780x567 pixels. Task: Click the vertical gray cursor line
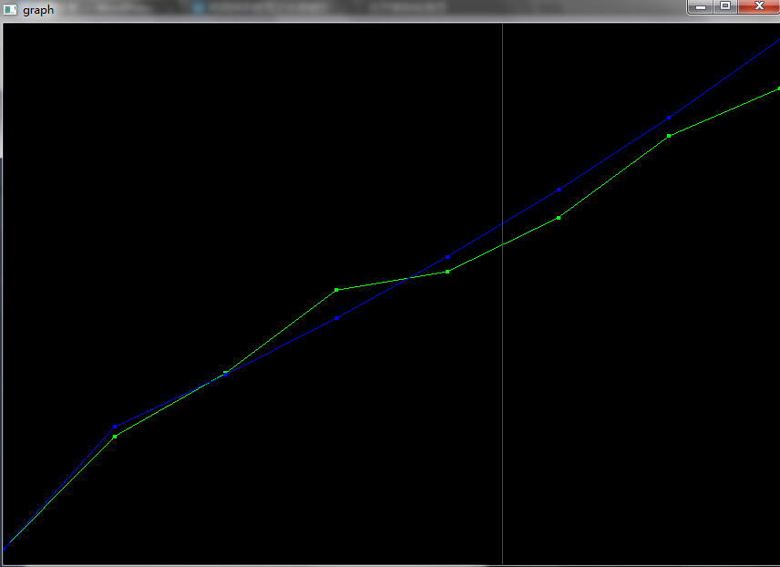(502, 410)
